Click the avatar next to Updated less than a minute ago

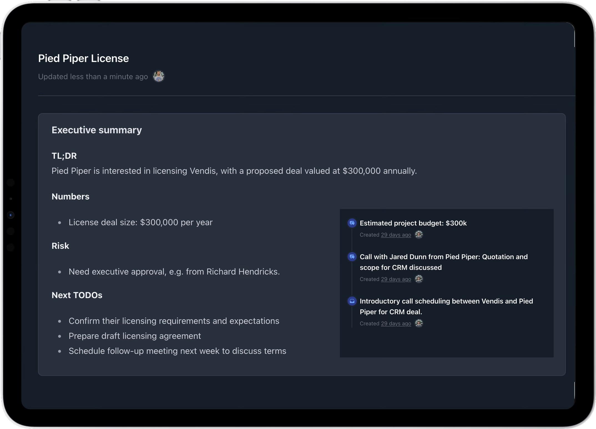tap(158, 76)
